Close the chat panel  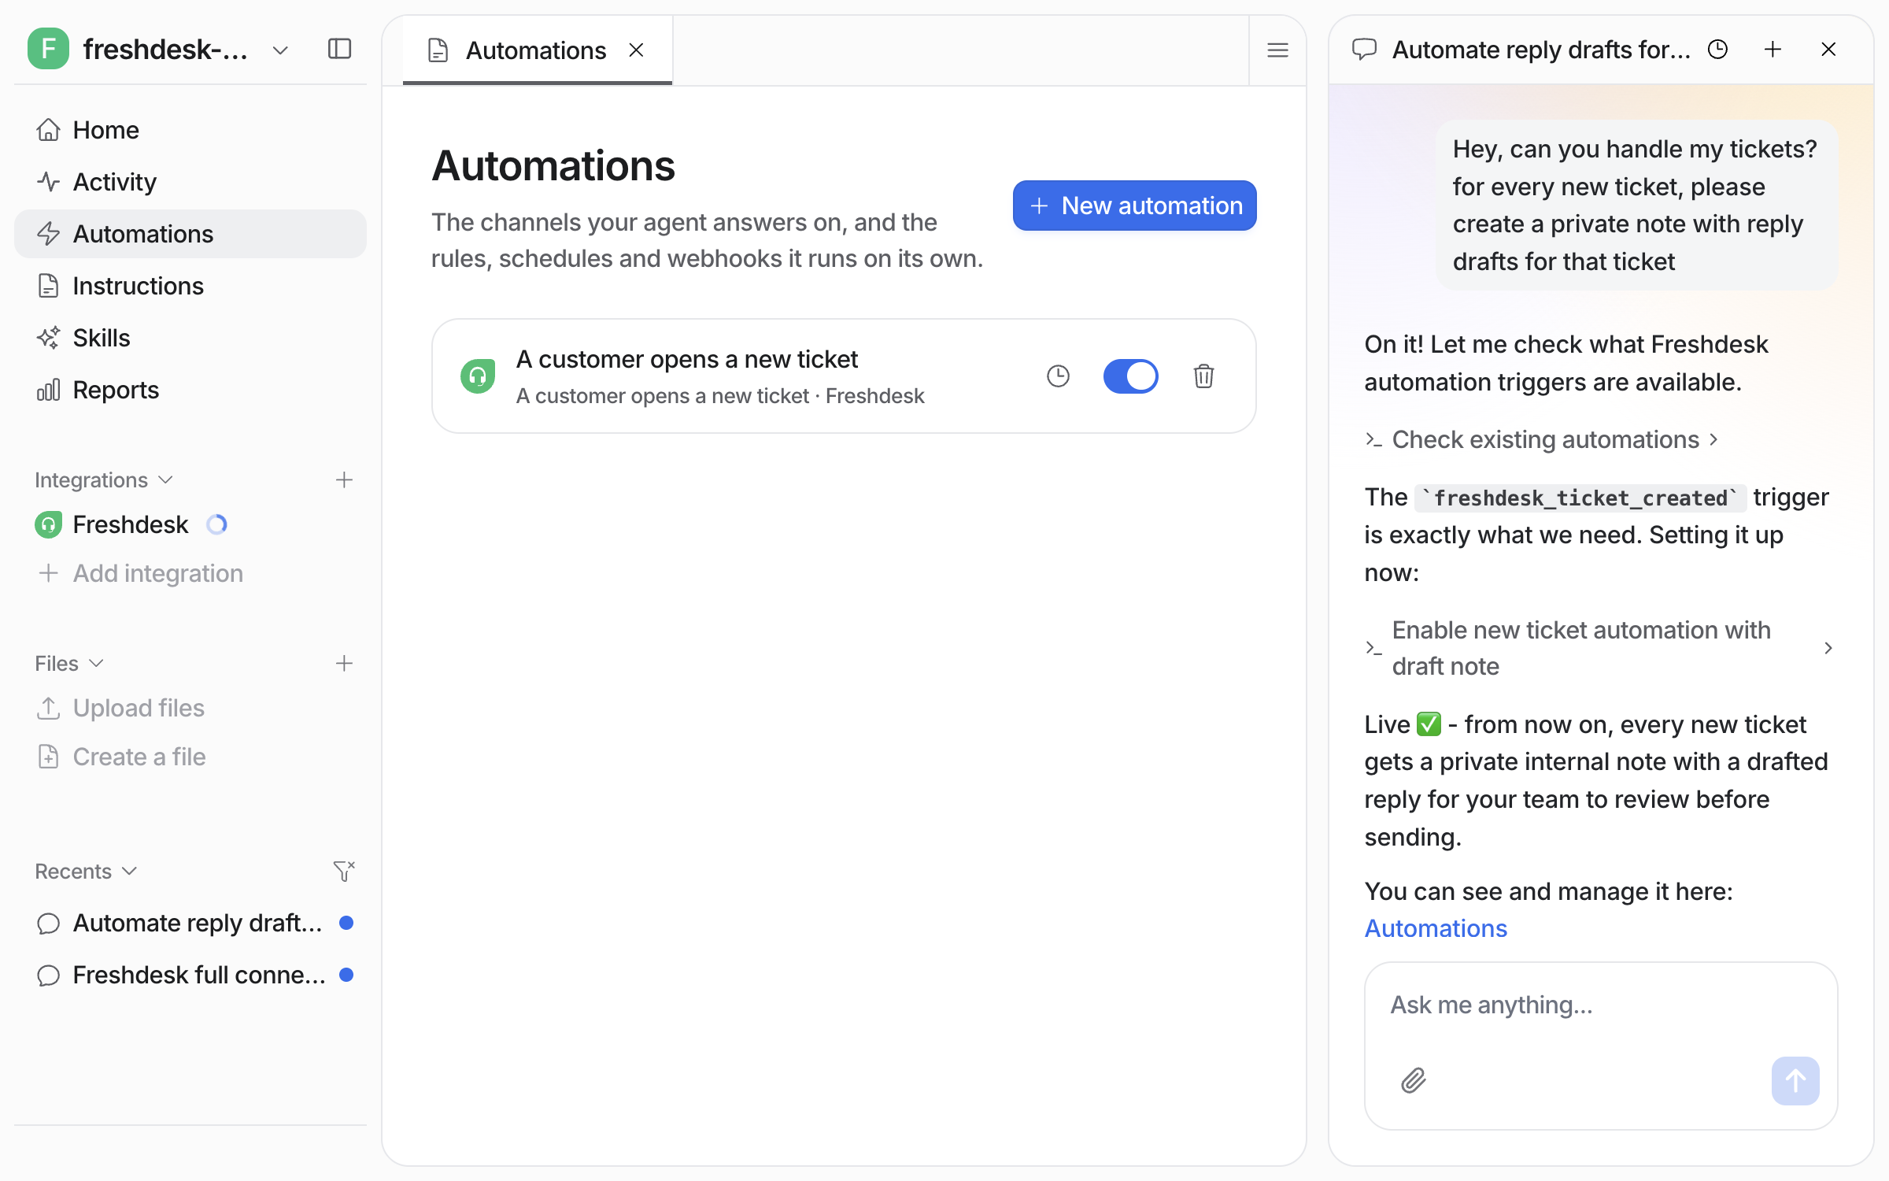(x=1828, y=50)
